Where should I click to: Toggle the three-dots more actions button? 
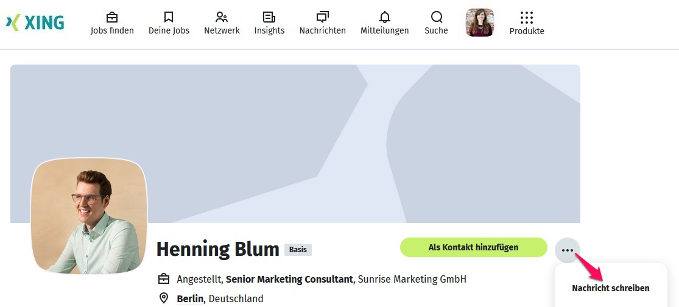pyautogui.click(x=567, y=250)
